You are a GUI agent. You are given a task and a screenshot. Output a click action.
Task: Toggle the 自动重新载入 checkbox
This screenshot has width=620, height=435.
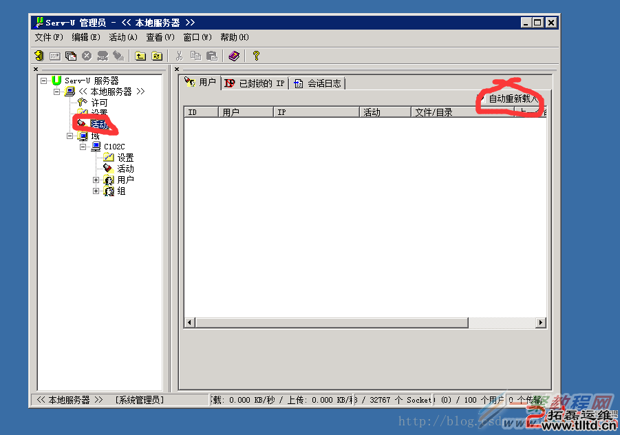point(482,99)
